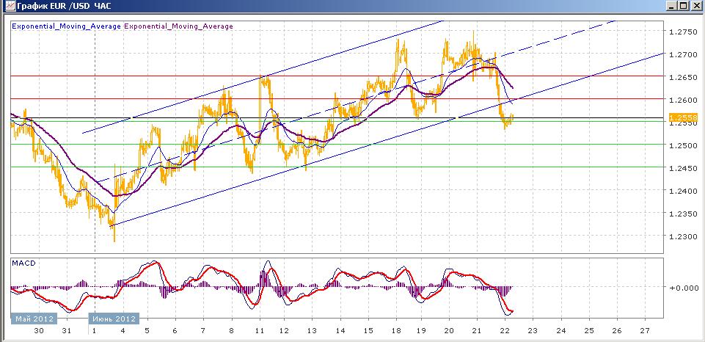The height and width of the screenshot is (342, 705).
Task: Click date 27 on the time axis
Action: tap(645, 331)
